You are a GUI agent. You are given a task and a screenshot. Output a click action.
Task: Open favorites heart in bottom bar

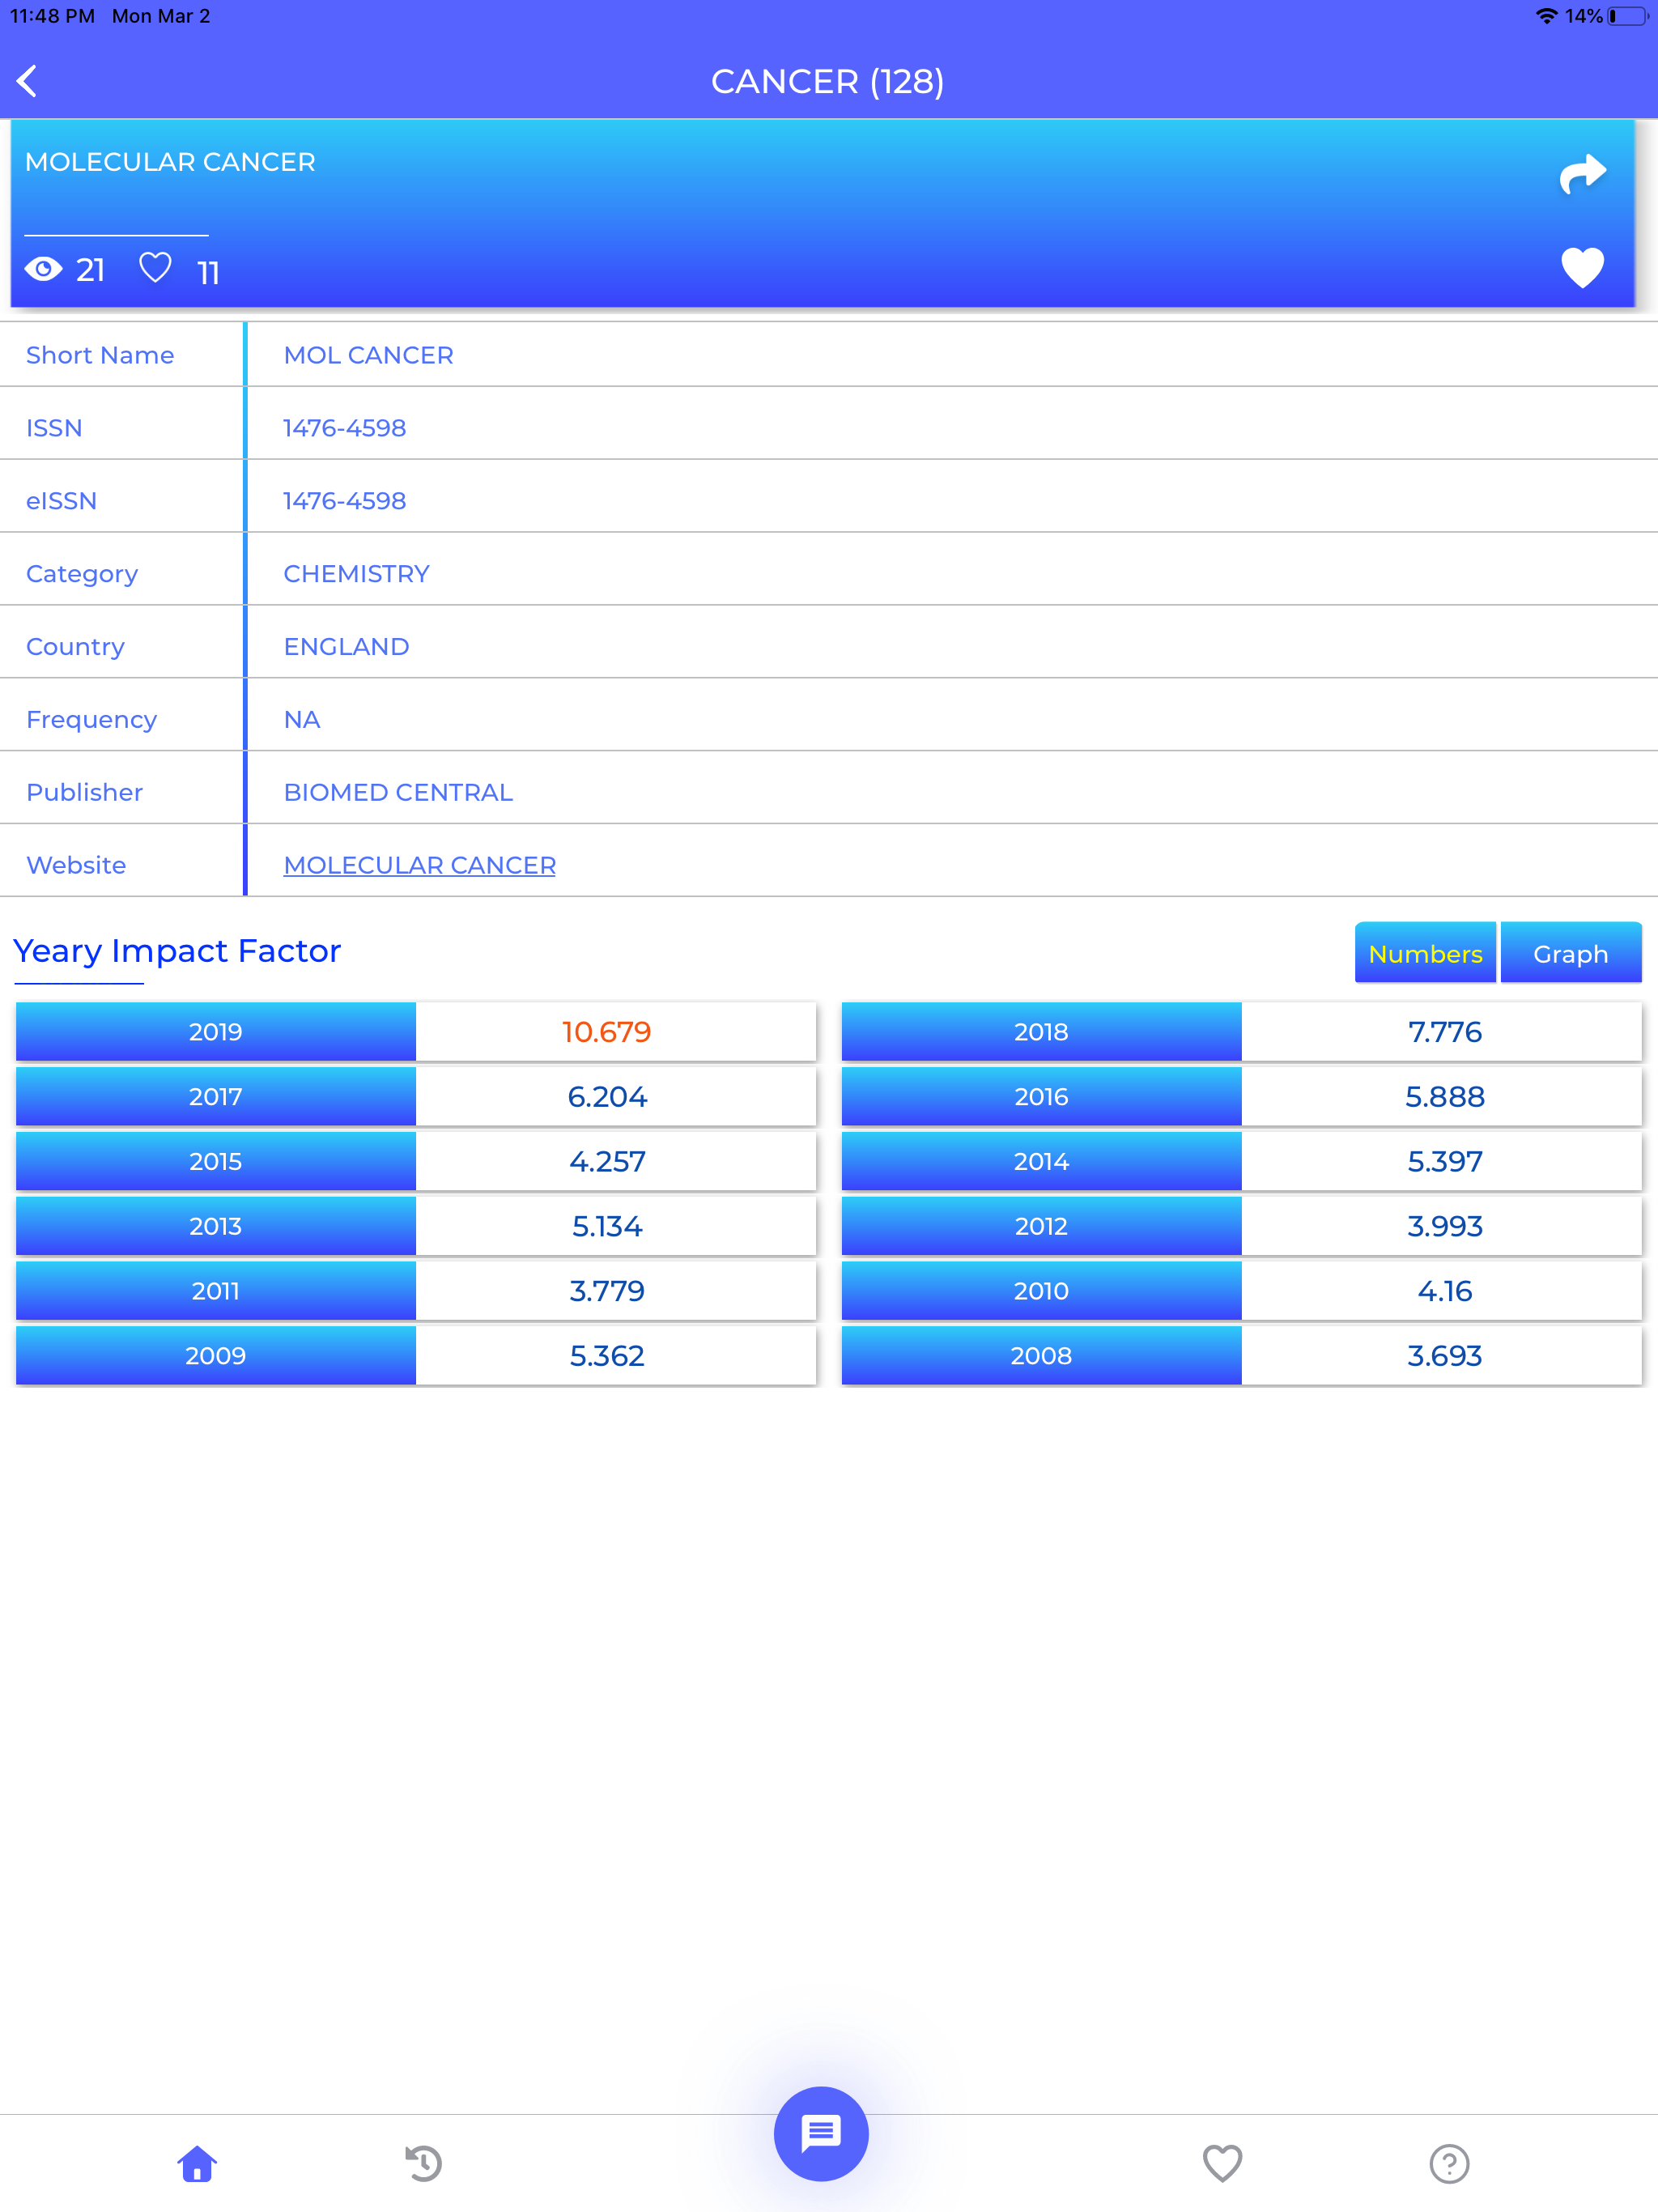[x=1222, y=2163]
